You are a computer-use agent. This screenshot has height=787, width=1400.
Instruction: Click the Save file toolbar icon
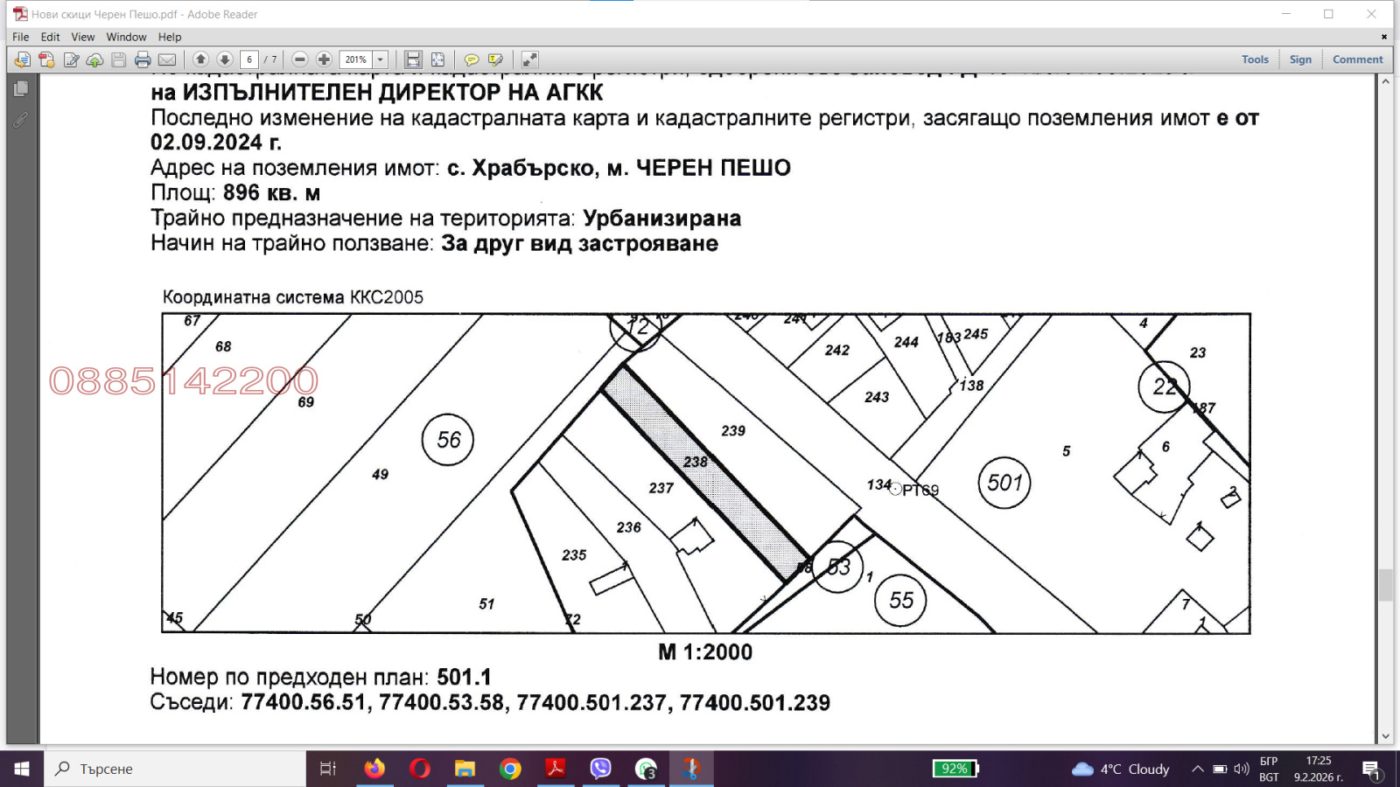pos(119,59)
